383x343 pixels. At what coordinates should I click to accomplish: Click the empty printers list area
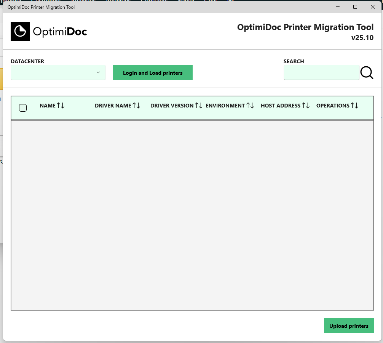click(192, 215)
